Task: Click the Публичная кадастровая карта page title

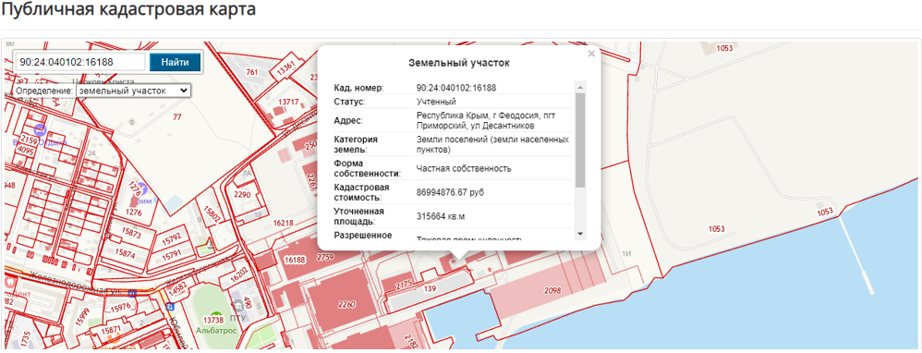Action: pyautogui.click(x=129, y=9)
